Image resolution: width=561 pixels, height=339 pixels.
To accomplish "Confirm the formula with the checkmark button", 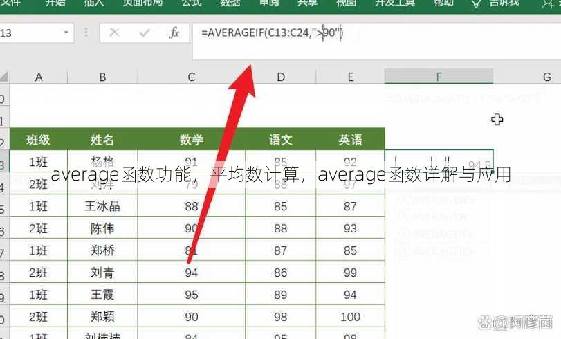I will (145, 33).
